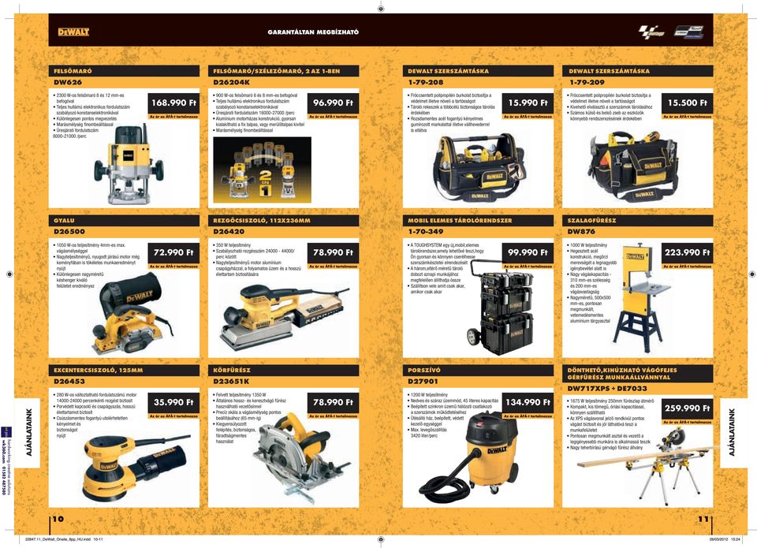Click the "GARANTÁLTAN MEGBÍZHATÓ" header slogan

(313, 32)
